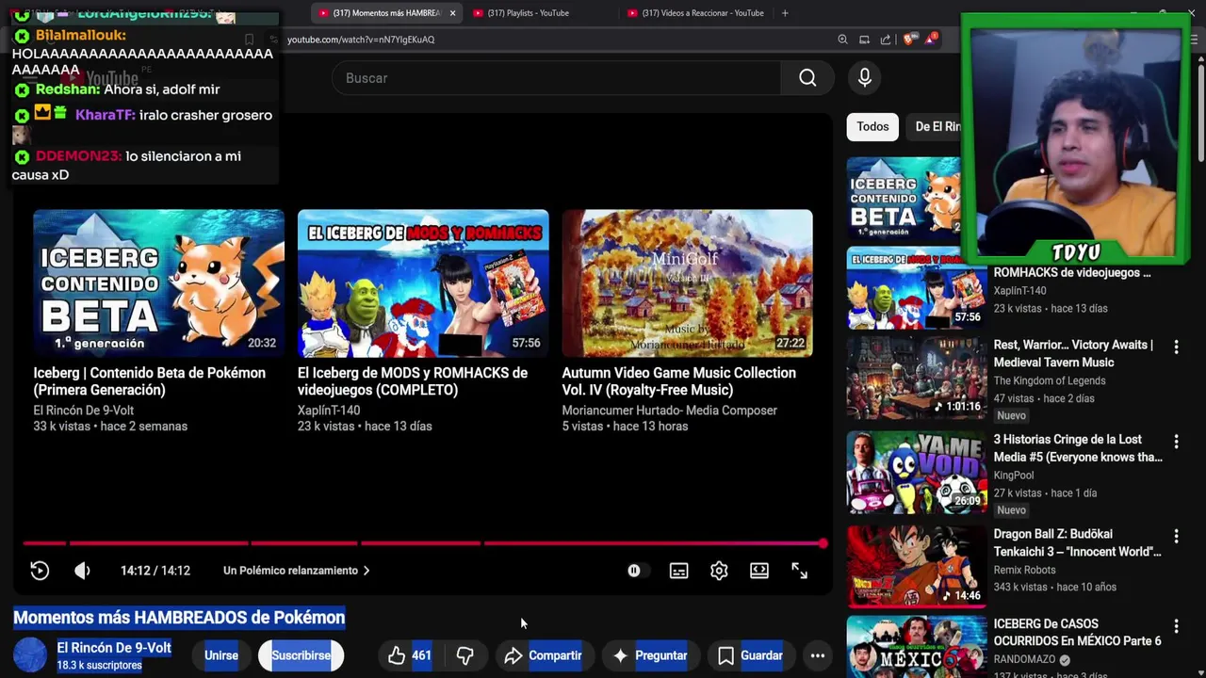Image resolution: width=1206 pixels, height=678 pixels.
Task: Open the sidebar 'Iceberg Contenido Beta' thumbnail under Todos
Action: [x=904, y=198]
